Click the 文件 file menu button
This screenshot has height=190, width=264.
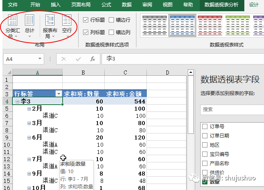tap(13, 5)
